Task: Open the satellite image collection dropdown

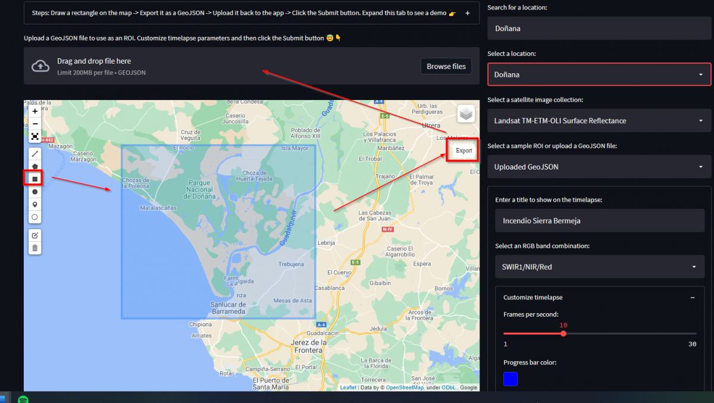Action: click(x=599, y=120)
